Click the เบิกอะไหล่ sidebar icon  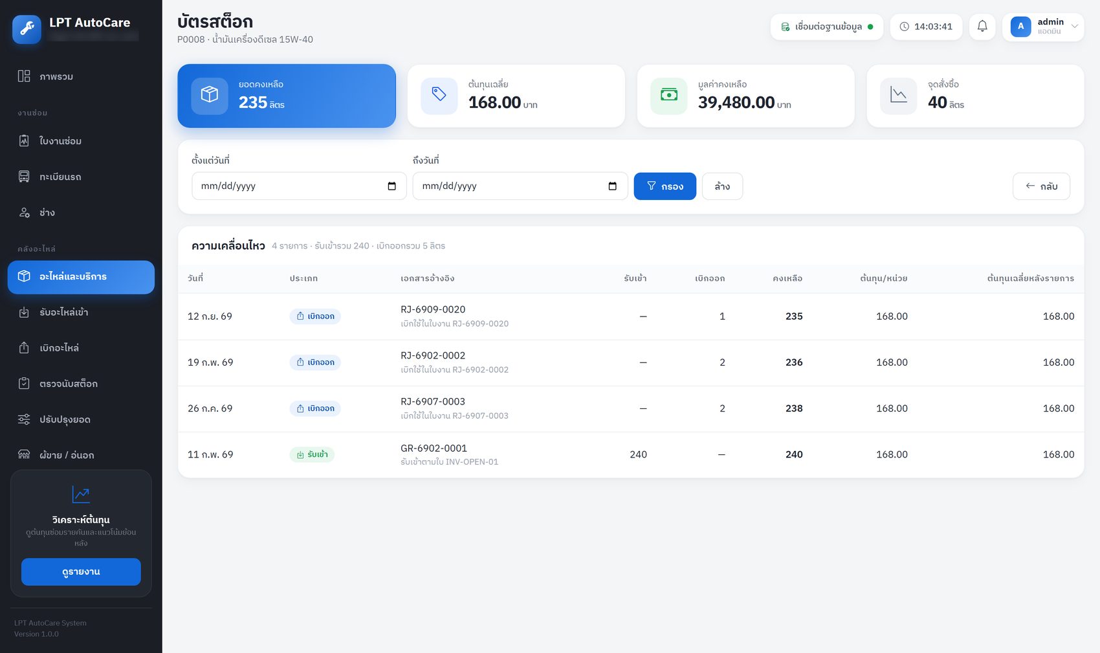pos(24,348)
